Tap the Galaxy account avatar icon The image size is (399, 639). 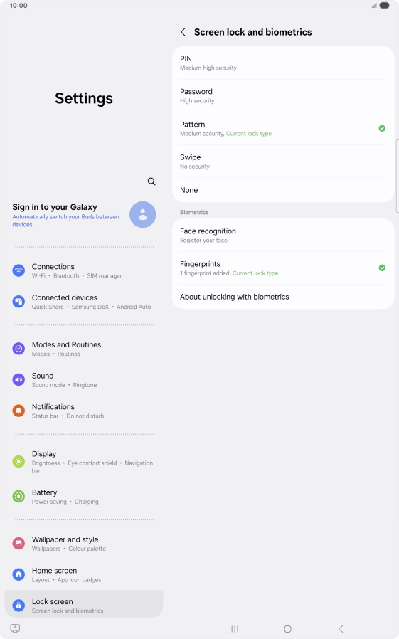pos(142,214)
